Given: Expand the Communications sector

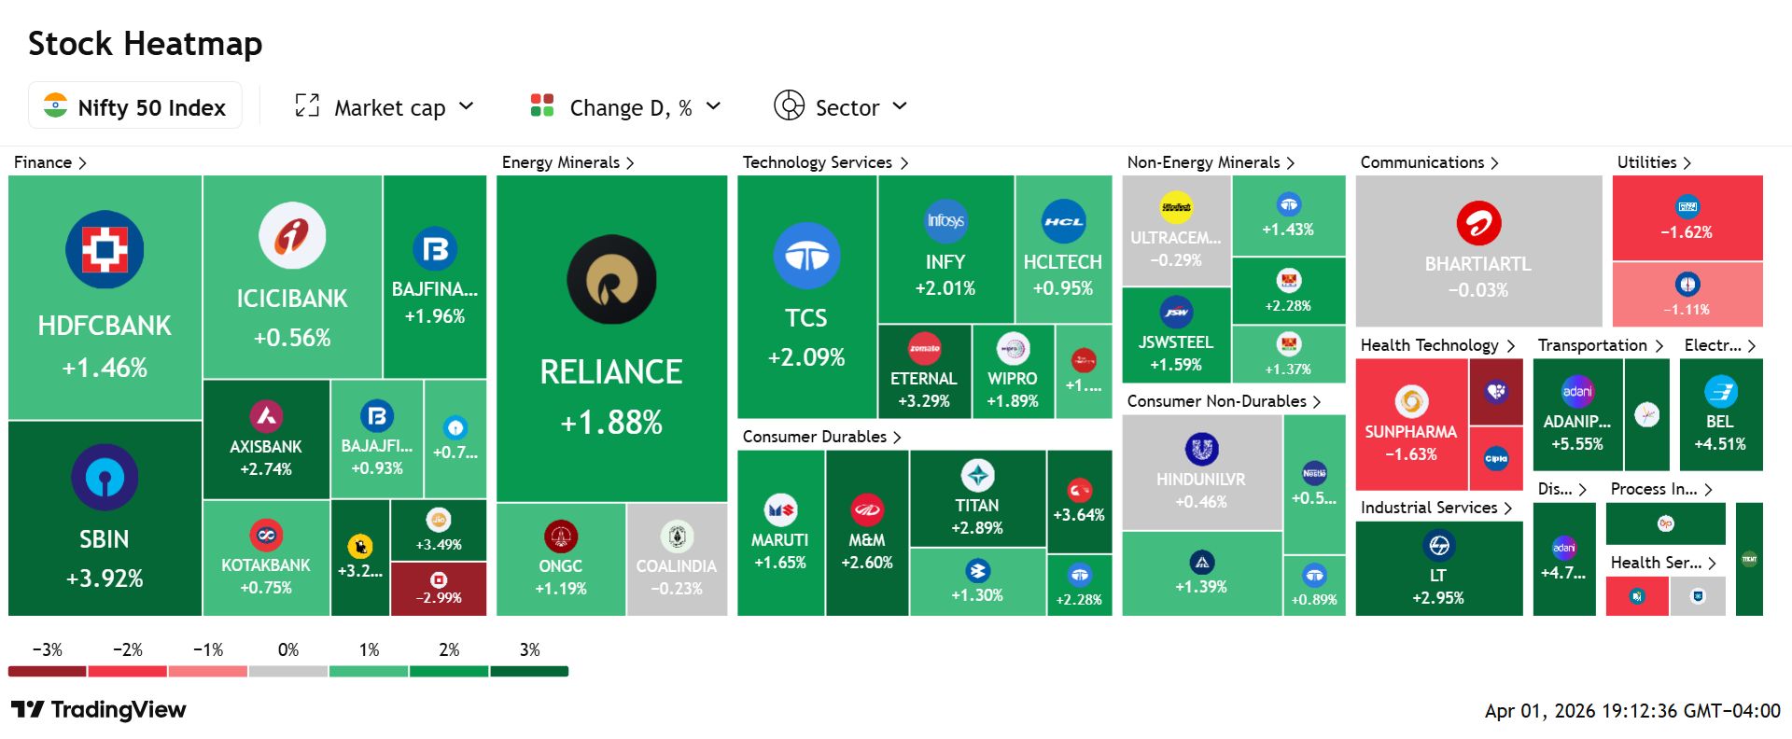Looking at the screenshot, I should pyautogui.click(x=1430, y=162).
